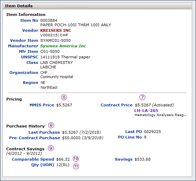Click the circled number 8 callout

tap(51, 125)
